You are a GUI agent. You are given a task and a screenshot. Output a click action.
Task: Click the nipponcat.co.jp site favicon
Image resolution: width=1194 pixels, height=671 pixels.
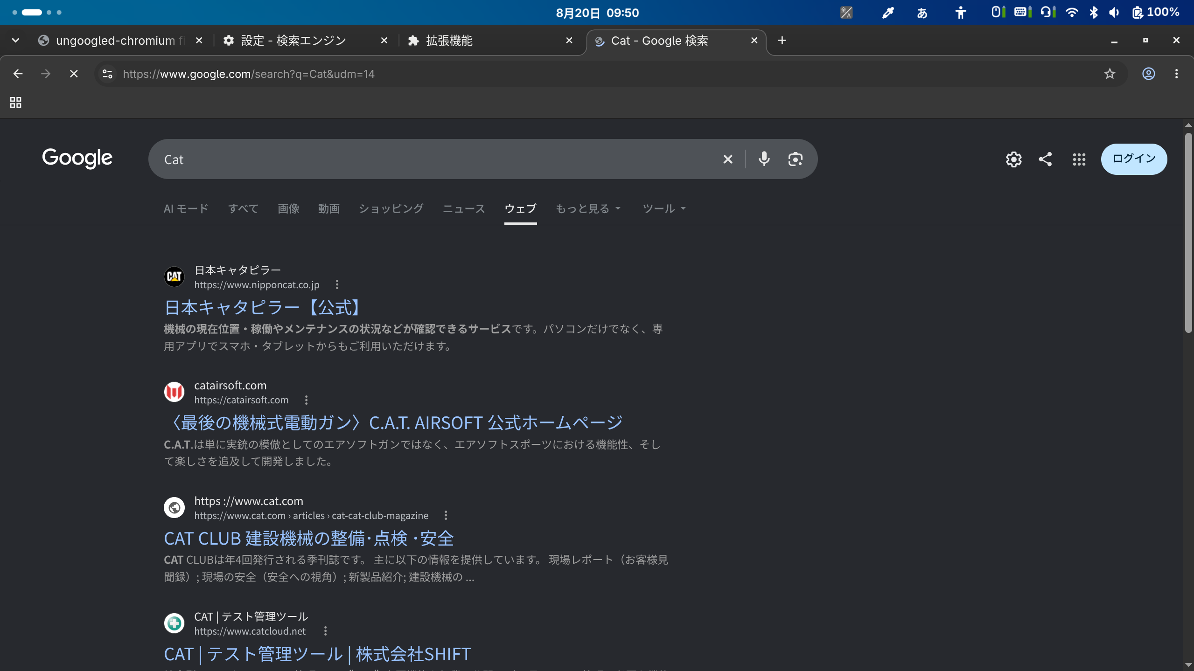click(174, 277)
